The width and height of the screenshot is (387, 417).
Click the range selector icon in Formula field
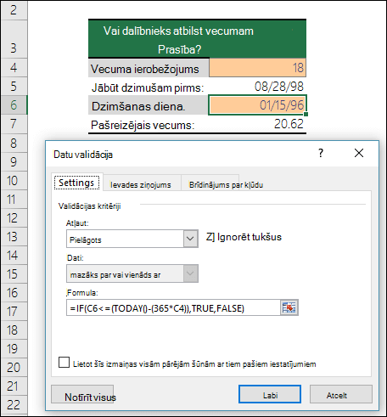(289, 307)
